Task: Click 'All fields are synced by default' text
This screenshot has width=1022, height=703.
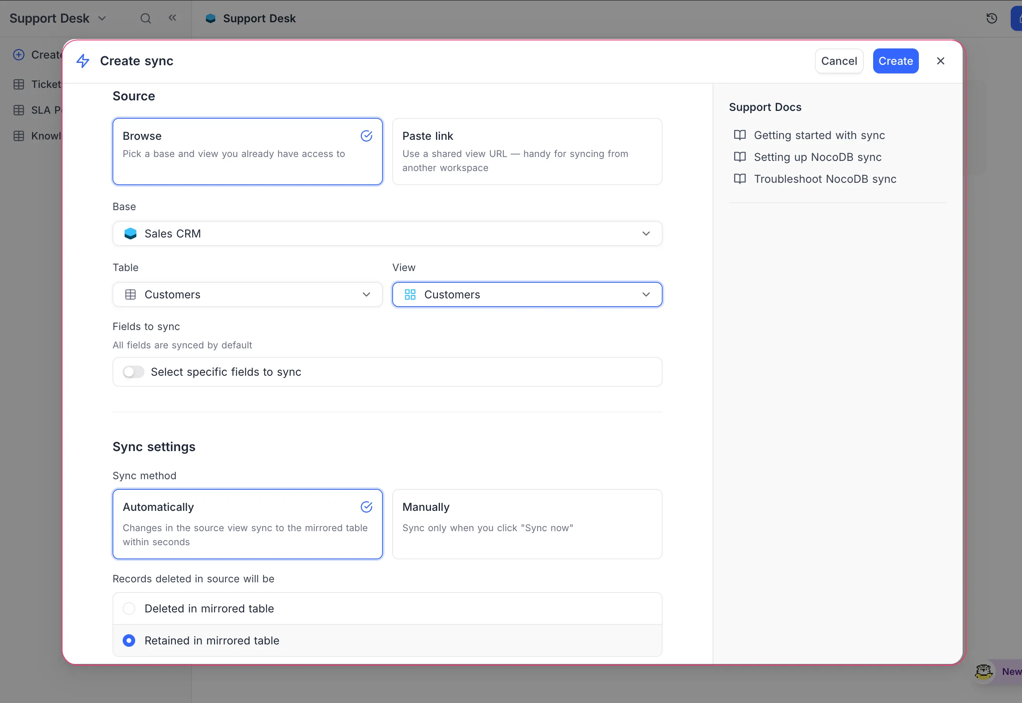Action: (182, 345)
